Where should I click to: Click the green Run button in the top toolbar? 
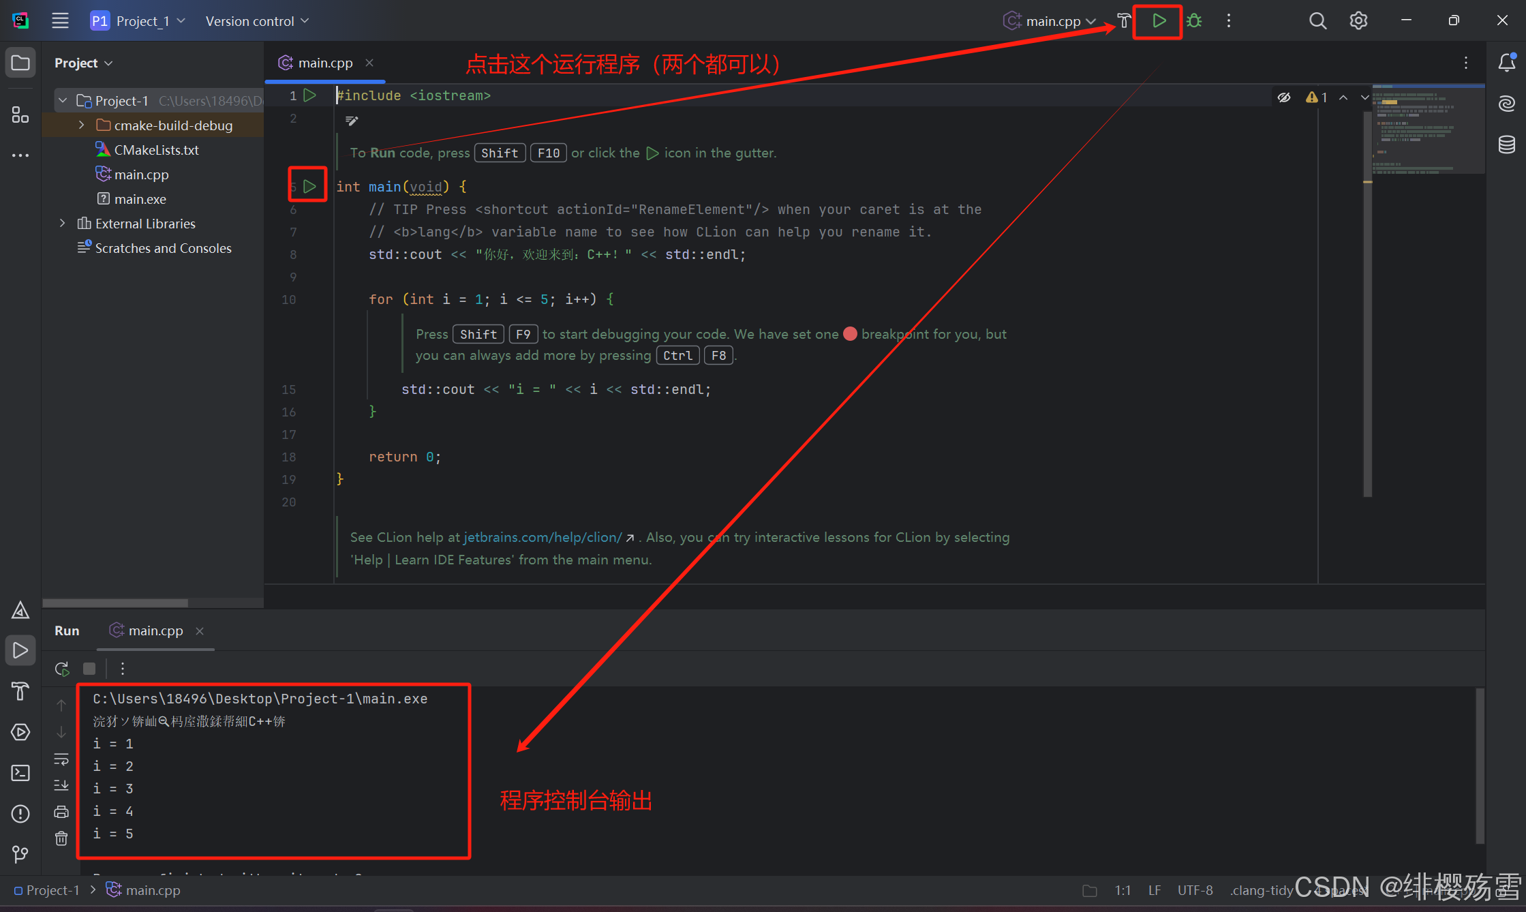point(1158,21)
